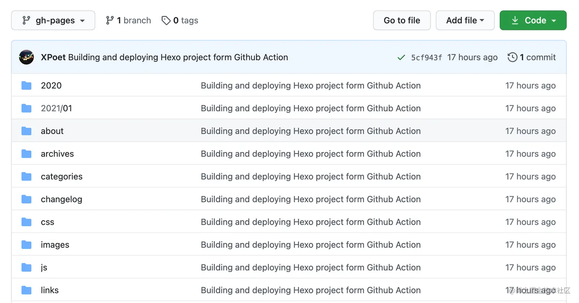
Task: Click the Go to file button
Action: pos(402,20)
